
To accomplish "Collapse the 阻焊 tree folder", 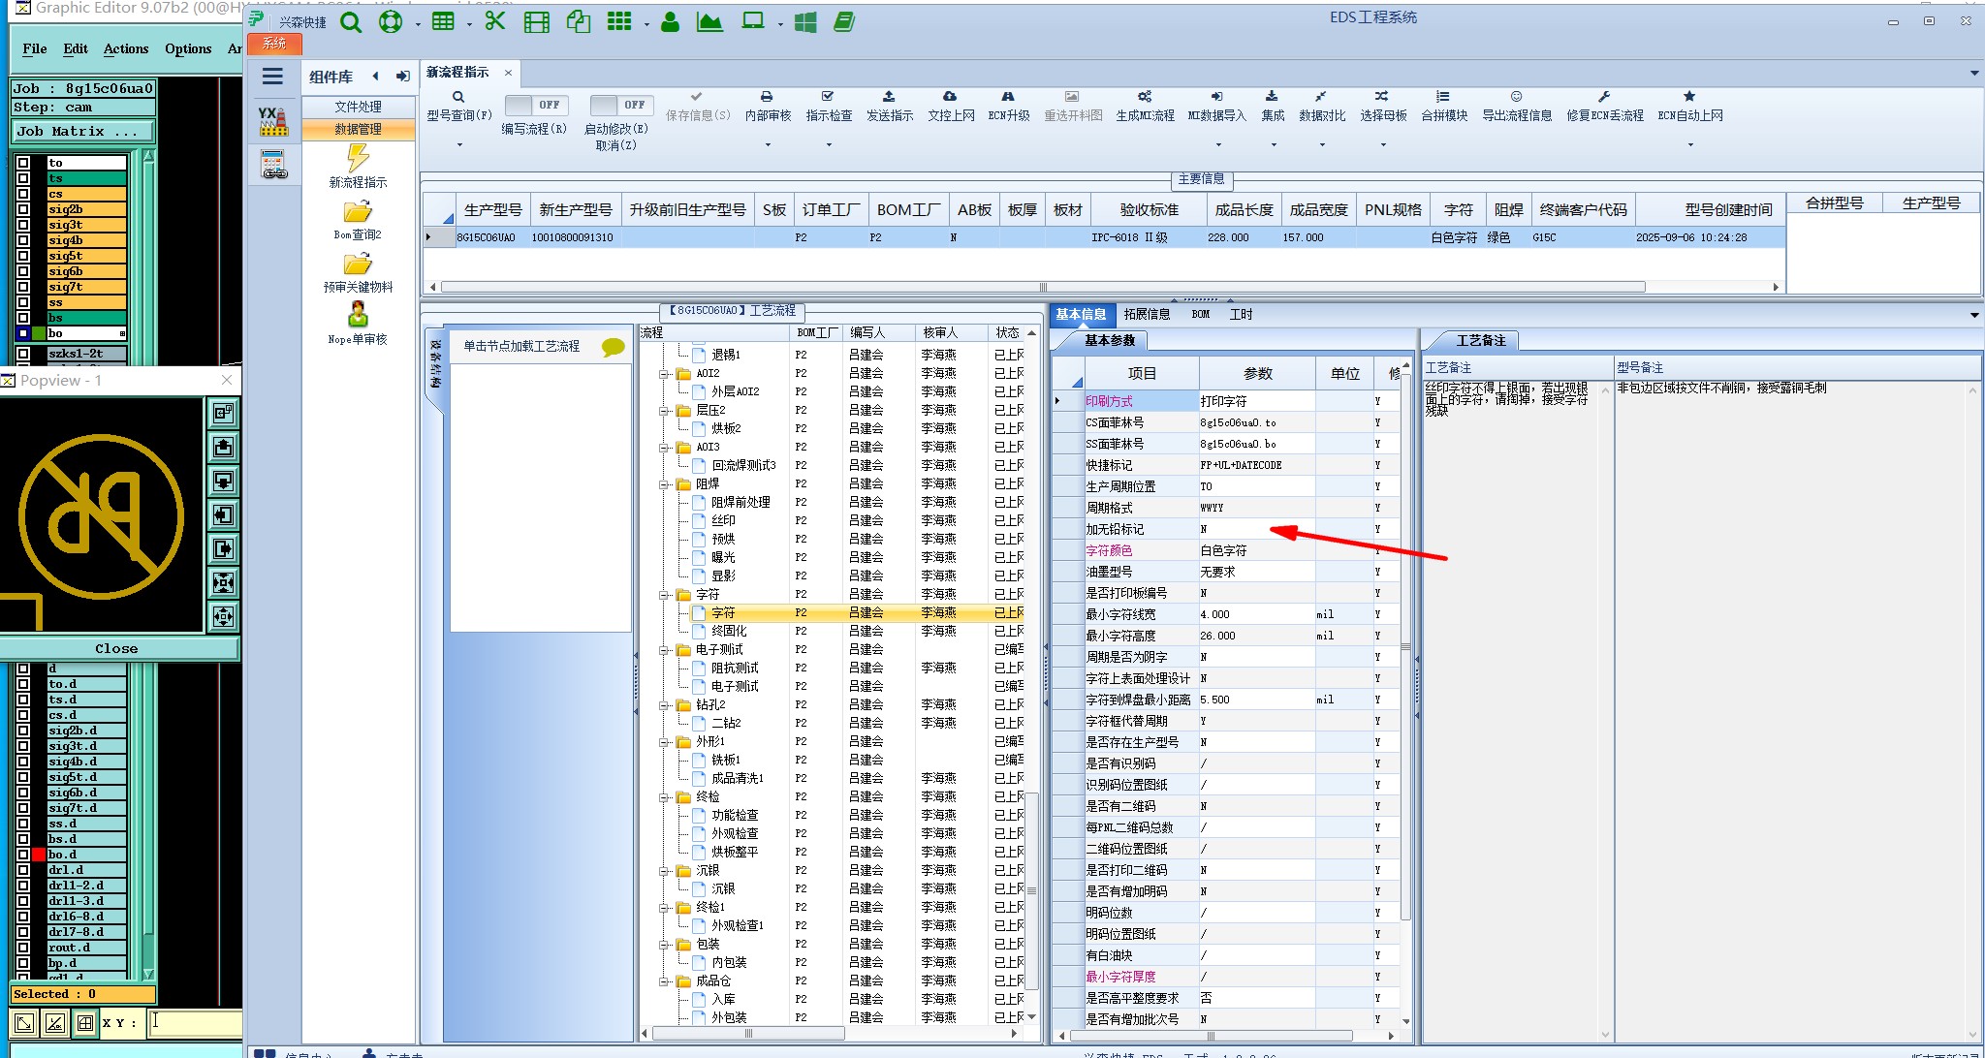I will (666, 483).
